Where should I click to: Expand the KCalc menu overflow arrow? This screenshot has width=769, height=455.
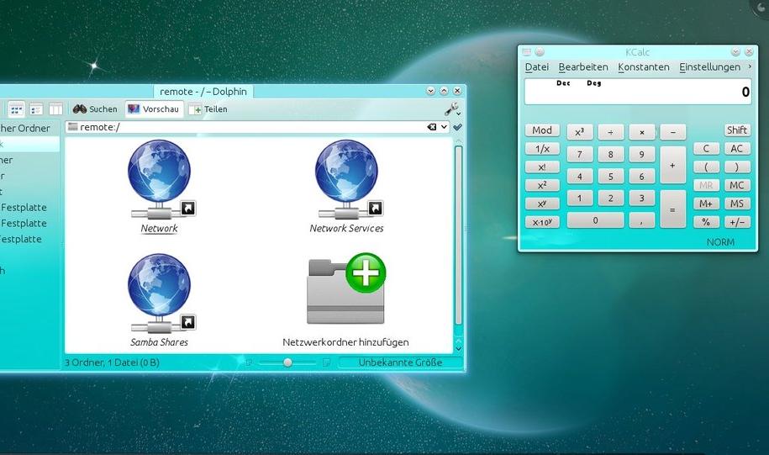(750, 66)
